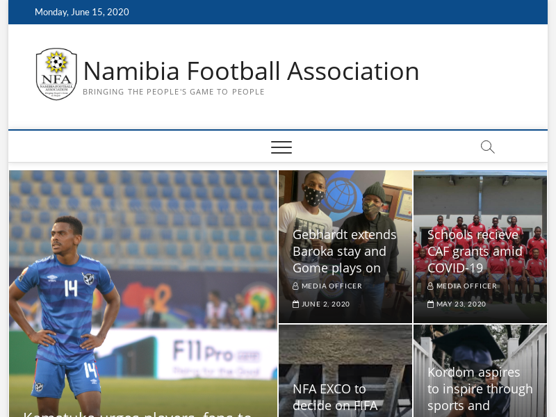Open the Kordom aspires to inspire article
This screenshot has width=556, height=417.
tap(480, 389)
